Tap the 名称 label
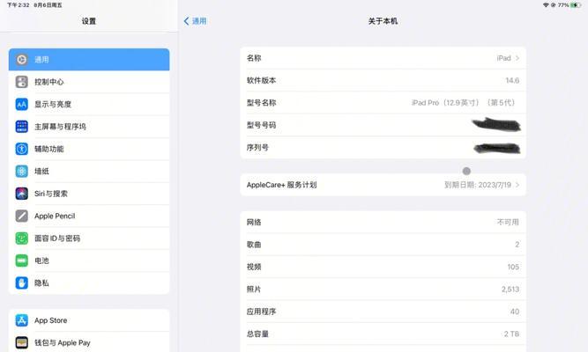The image size is (588, 352). 254,58
